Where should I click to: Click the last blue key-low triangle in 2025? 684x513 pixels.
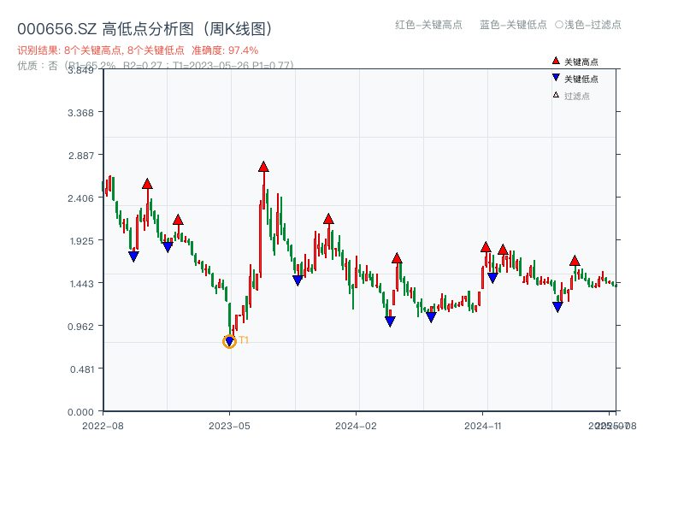[558, 307]
